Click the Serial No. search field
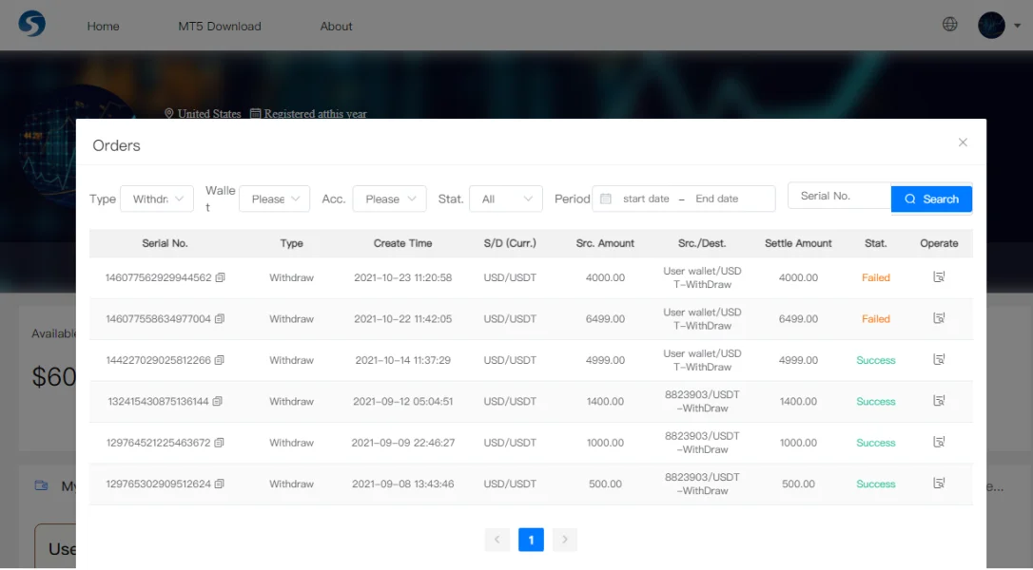Viewport: 1033px width, 570px height. pyautogui.click(x=839, y=196)
